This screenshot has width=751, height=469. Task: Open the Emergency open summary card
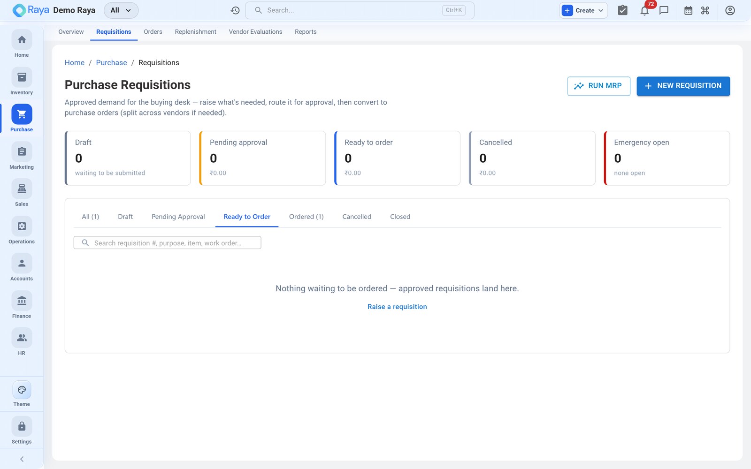[667, 158]
